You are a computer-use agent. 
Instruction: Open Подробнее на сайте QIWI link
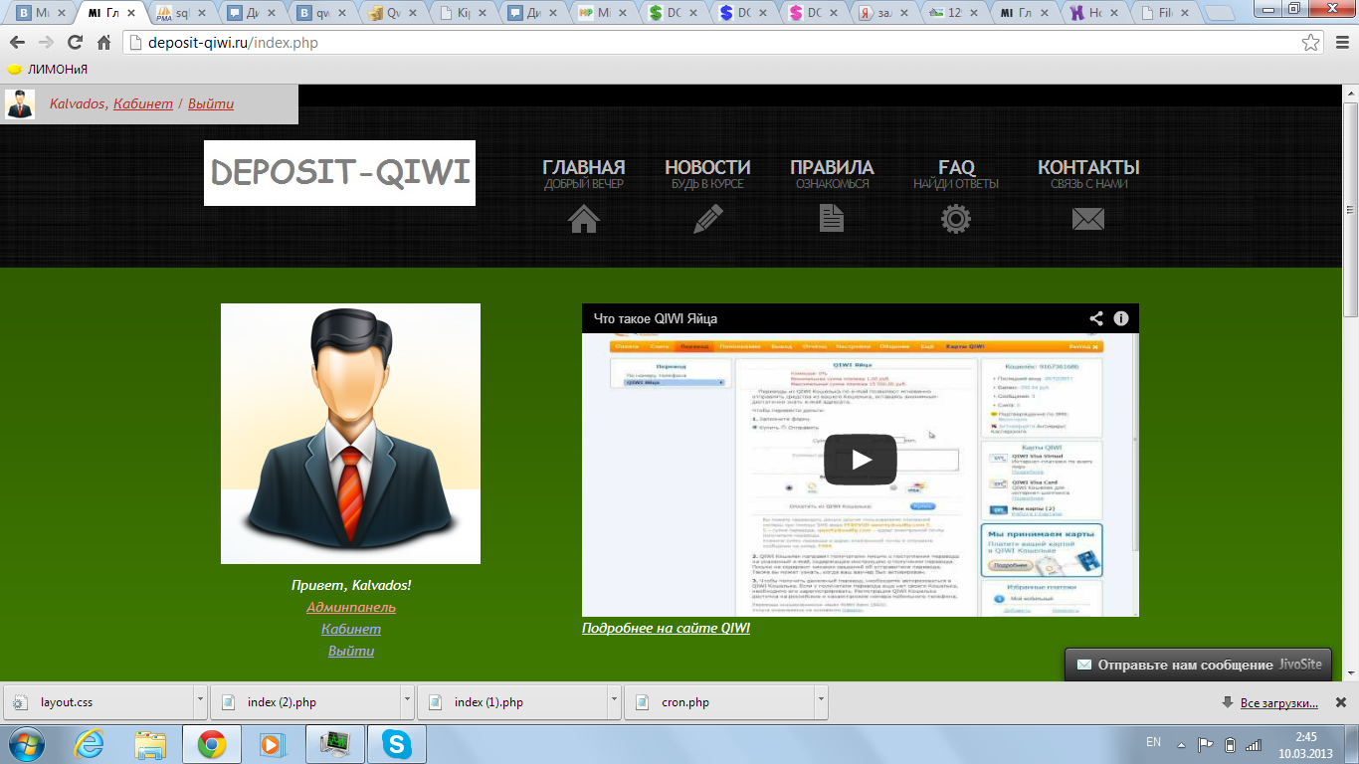(x=666, y=628)
